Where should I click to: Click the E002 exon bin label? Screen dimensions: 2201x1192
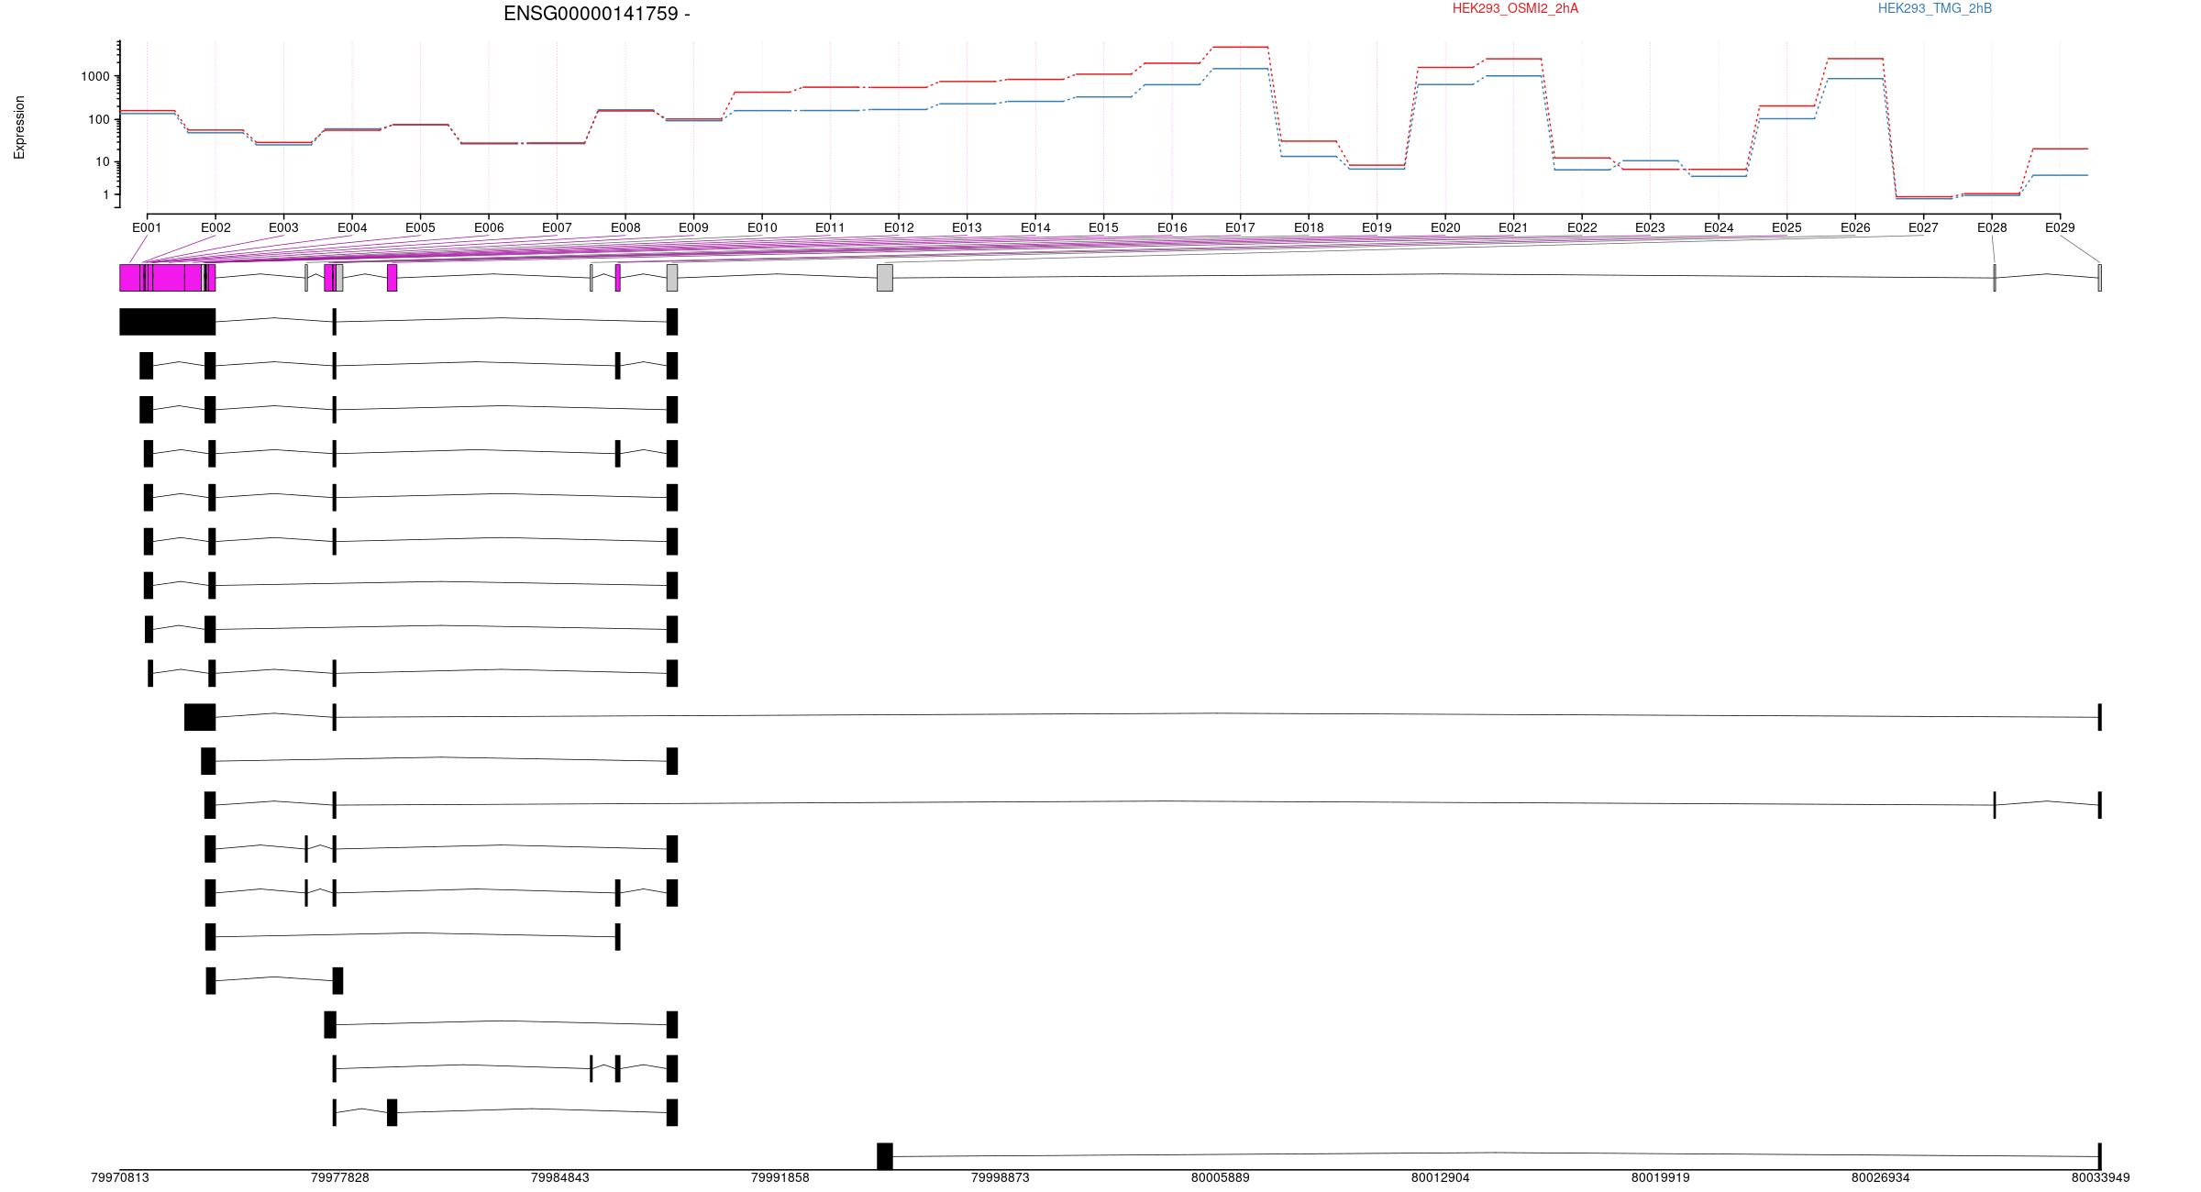216,227
